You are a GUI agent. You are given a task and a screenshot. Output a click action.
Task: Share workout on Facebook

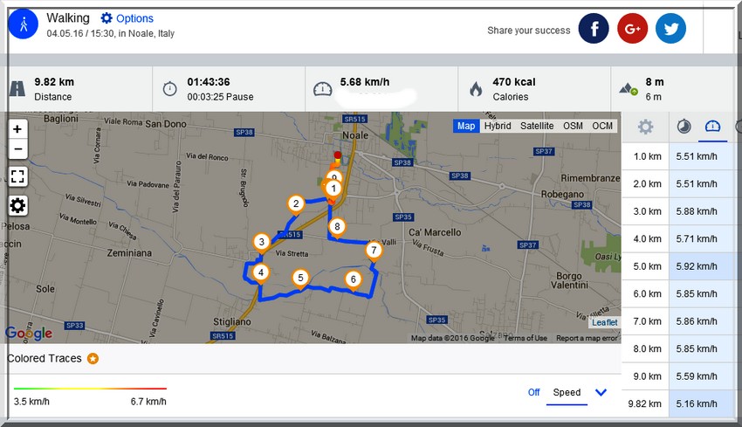tap(594, 29)
